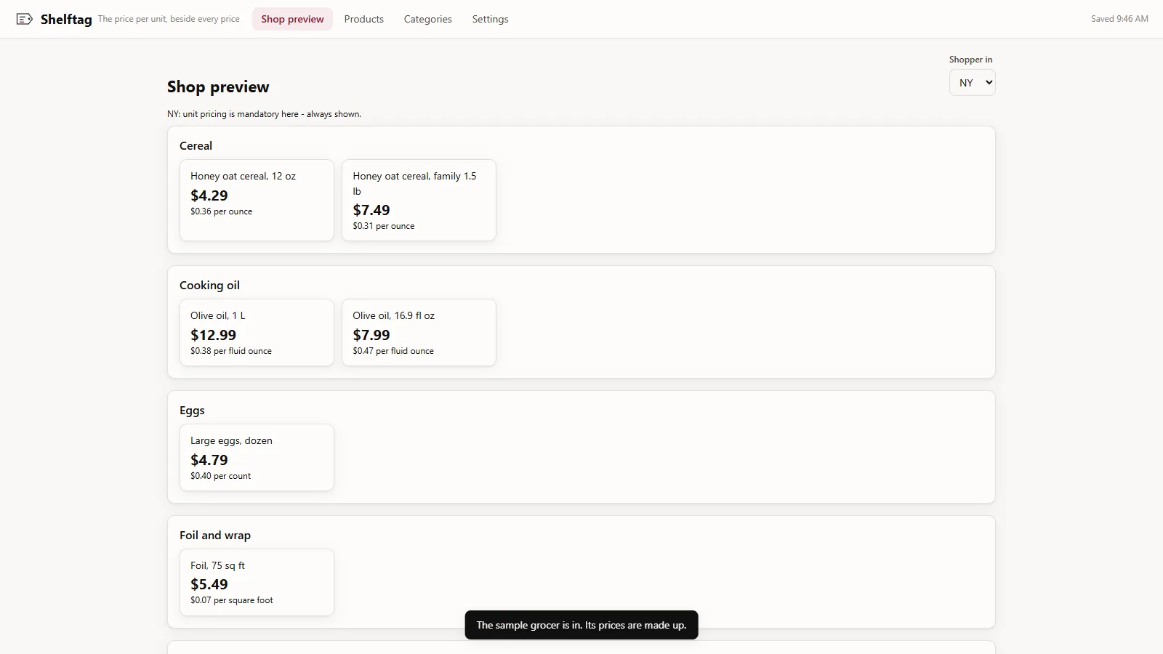Screen dimensions: 1163x654
Task: Click the Saved 9:46 AM status
Action: click(x=1119, y=19)
